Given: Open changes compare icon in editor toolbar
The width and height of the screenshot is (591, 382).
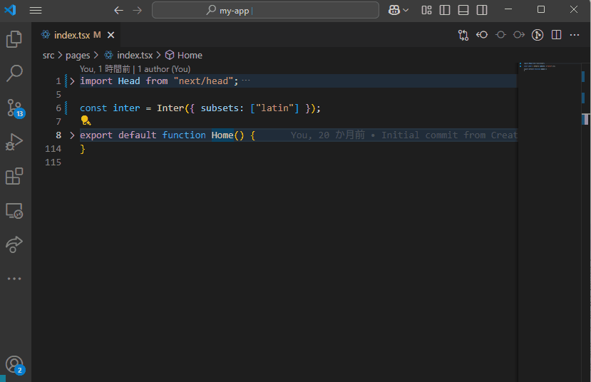Looking at the screenshot, I should 463,35.
